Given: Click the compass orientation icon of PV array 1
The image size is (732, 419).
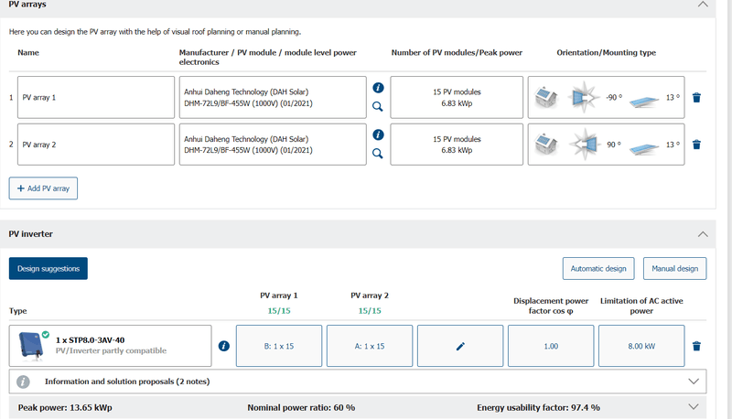Looking at the screenshot, I should 584,98.
